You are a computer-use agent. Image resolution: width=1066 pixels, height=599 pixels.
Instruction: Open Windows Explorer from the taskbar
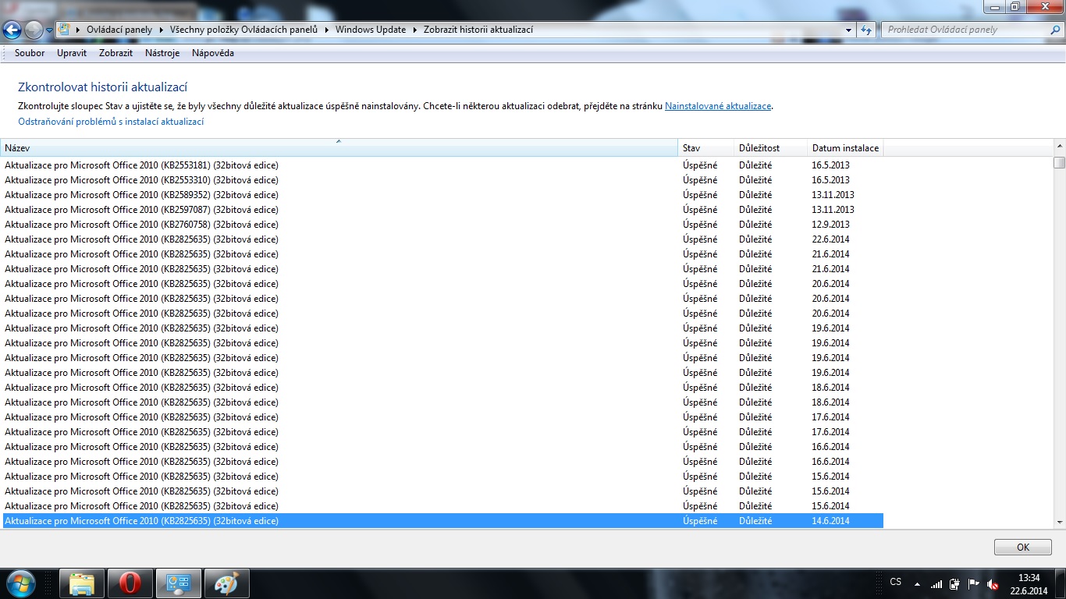tap(82, 583)
